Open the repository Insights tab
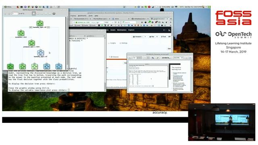Screen dimensions: 258x145 [x=112, y=43]
